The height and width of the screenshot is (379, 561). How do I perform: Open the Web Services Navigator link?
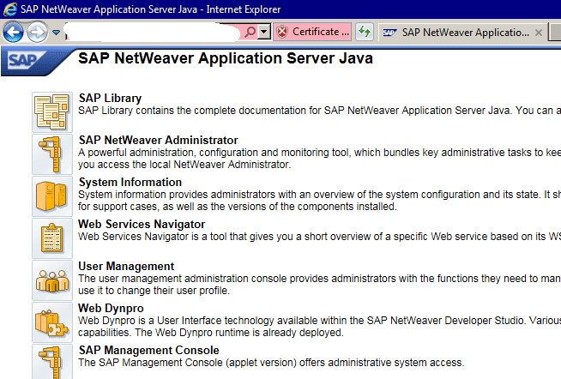coord(142,224)
